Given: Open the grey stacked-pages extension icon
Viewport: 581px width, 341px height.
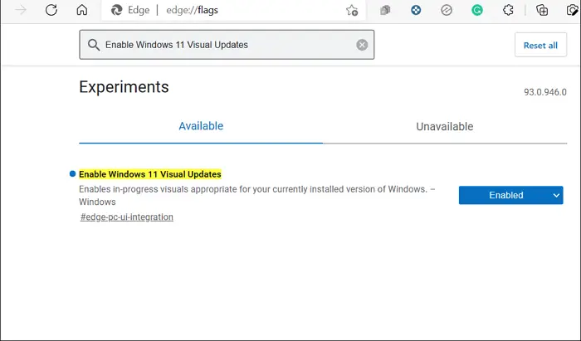Looking at the screenshot, I should point(385,10).
